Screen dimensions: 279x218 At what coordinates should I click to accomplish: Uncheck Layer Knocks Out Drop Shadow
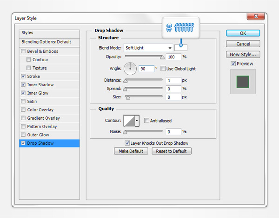127,143
